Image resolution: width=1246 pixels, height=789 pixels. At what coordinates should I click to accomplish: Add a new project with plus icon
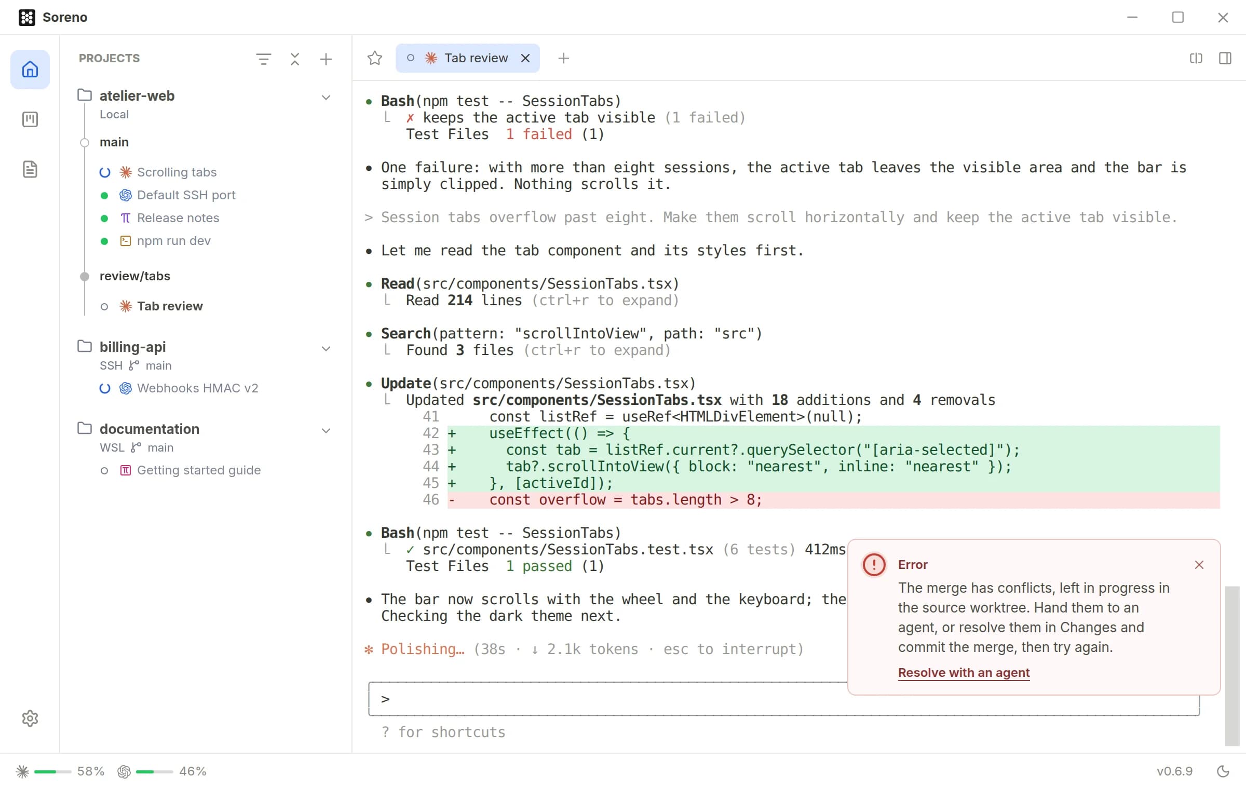click(x=326, y=59)
